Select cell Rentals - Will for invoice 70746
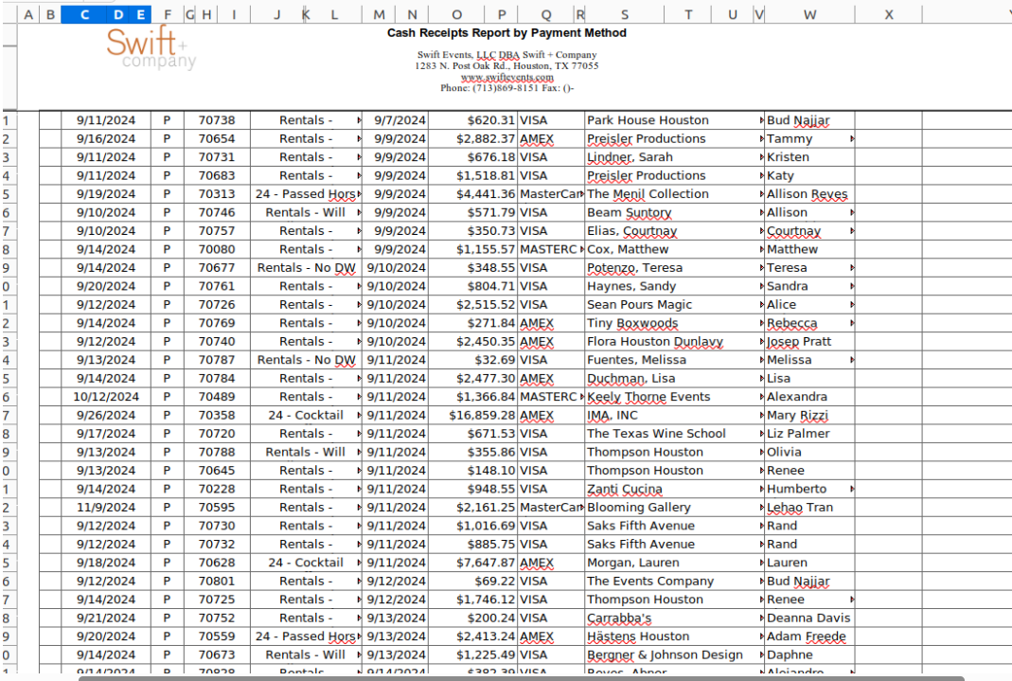This screenshot has height=681, width=1012. [x=306, y=212]
